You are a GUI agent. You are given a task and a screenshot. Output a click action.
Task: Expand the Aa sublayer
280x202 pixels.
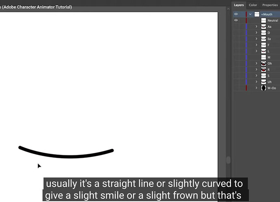pyautogui.click(x=256, y=27)
